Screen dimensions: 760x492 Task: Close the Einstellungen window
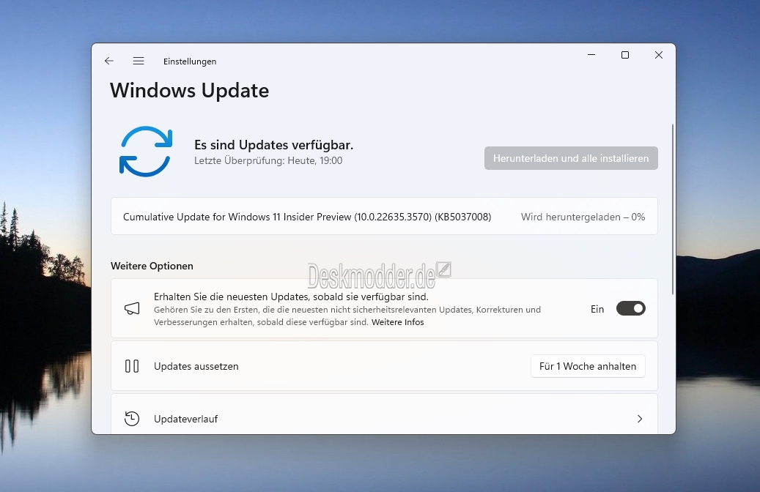(x=659, y=55)
